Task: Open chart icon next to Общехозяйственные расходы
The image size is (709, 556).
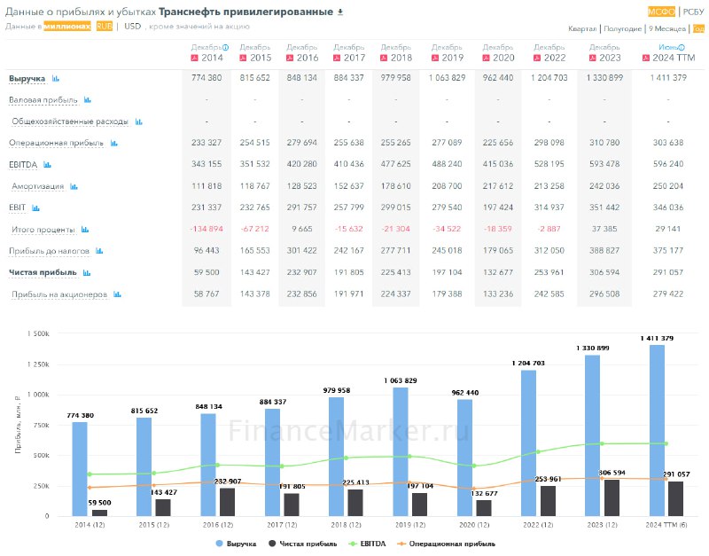Action: tap(139, 121)
